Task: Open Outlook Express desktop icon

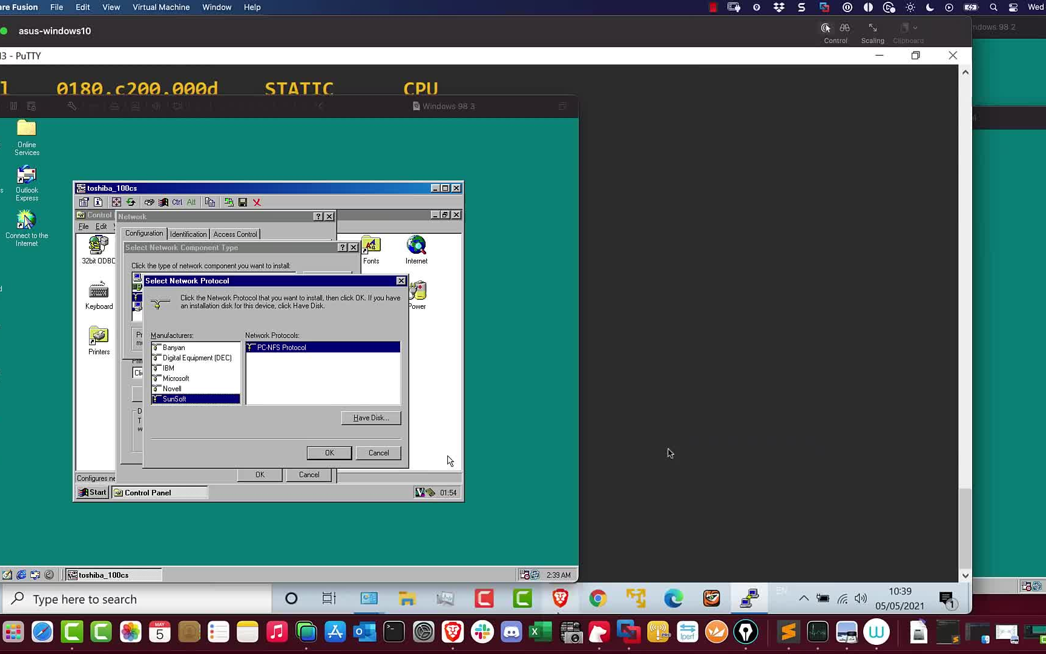Action: [x=27, y=183]
